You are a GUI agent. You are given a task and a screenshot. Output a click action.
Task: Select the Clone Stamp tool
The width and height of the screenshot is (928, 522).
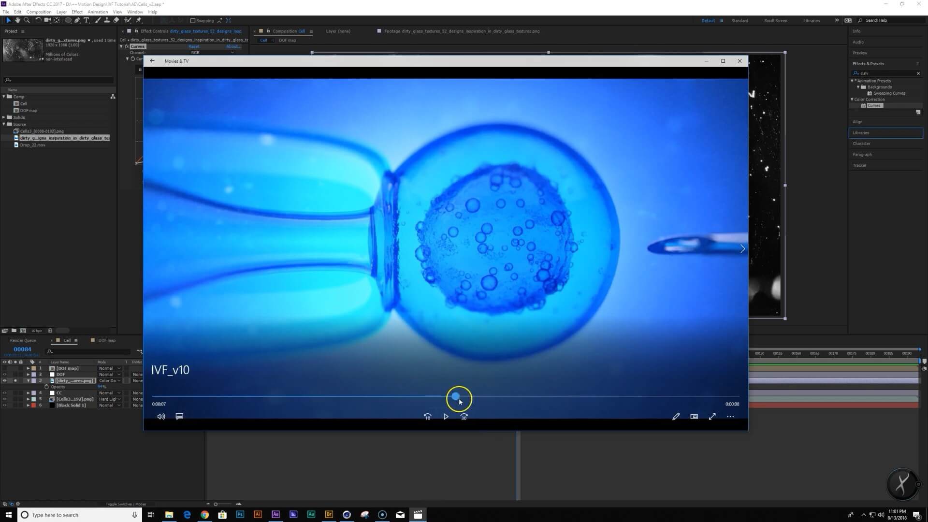click(x=107, y=20)
